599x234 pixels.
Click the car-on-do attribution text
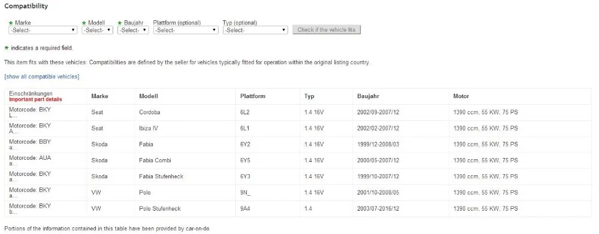coord(107,228)
